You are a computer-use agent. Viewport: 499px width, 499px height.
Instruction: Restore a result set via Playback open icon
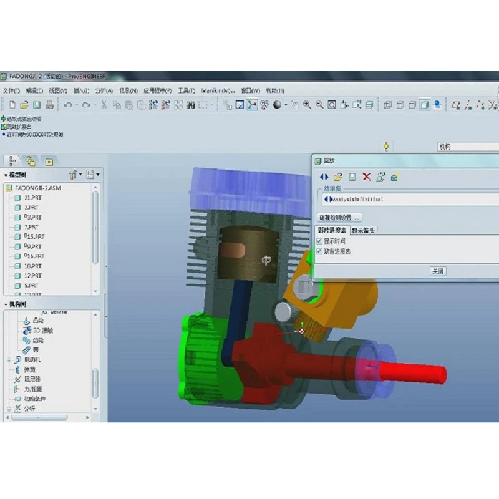(338, 177)
